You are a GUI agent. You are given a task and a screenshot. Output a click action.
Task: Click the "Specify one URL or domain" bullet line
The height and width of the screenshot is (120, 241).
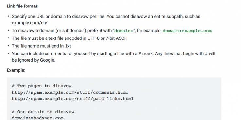[106, 17]
